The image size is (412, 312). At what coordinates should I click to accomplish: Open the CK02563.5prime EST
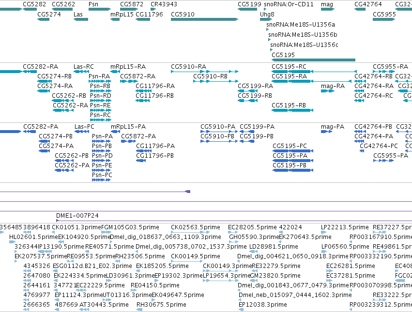click(190, 232)
